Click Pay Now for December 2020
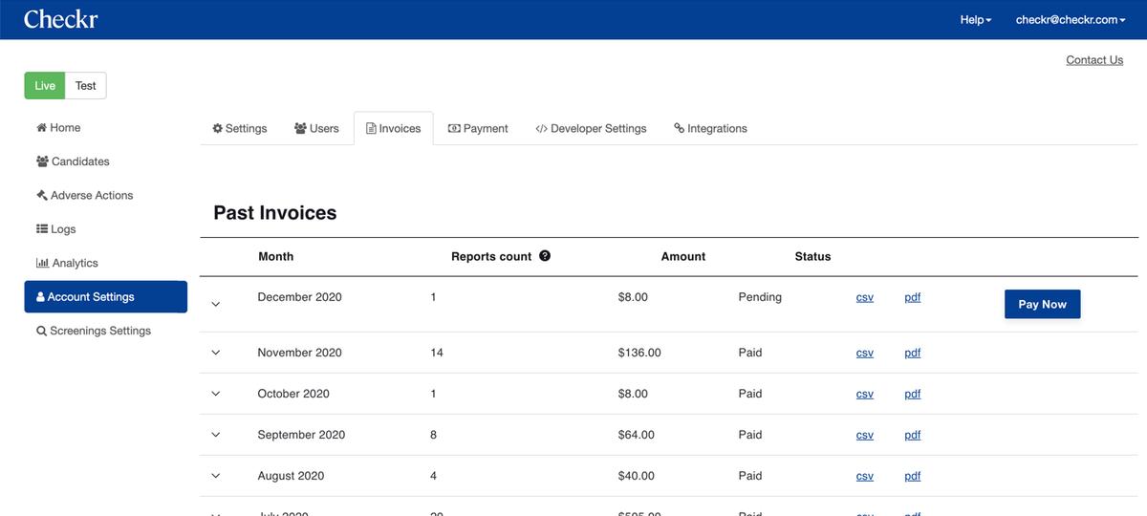Screen dimensions: 1147x516 (x=1042, y=304)
